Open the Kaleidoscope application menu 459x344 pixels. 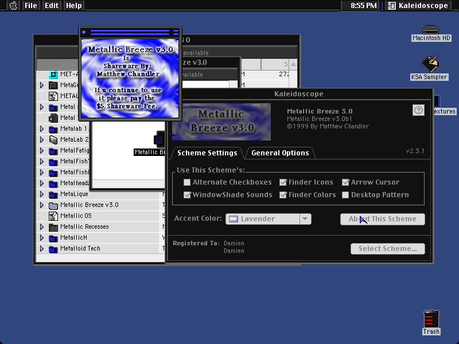point(419,6)
